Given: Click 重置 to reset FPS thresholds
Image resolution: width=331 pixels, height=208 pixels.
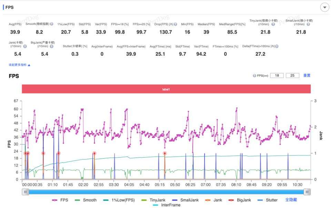Looking at the screenshot, I should pos(307,75).
